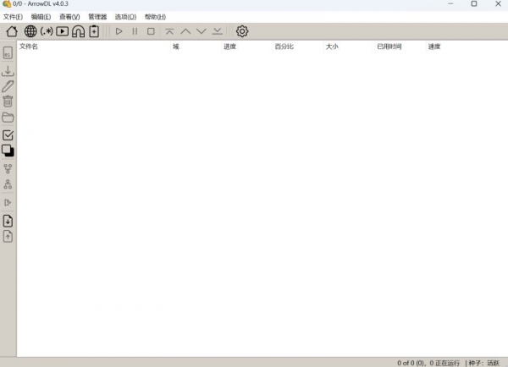Click the file 01 icon in sidebar

point(8,52)
